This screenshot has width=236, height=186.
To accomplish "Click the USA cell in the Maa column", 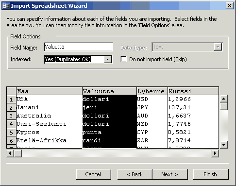I will pos(50,99).
